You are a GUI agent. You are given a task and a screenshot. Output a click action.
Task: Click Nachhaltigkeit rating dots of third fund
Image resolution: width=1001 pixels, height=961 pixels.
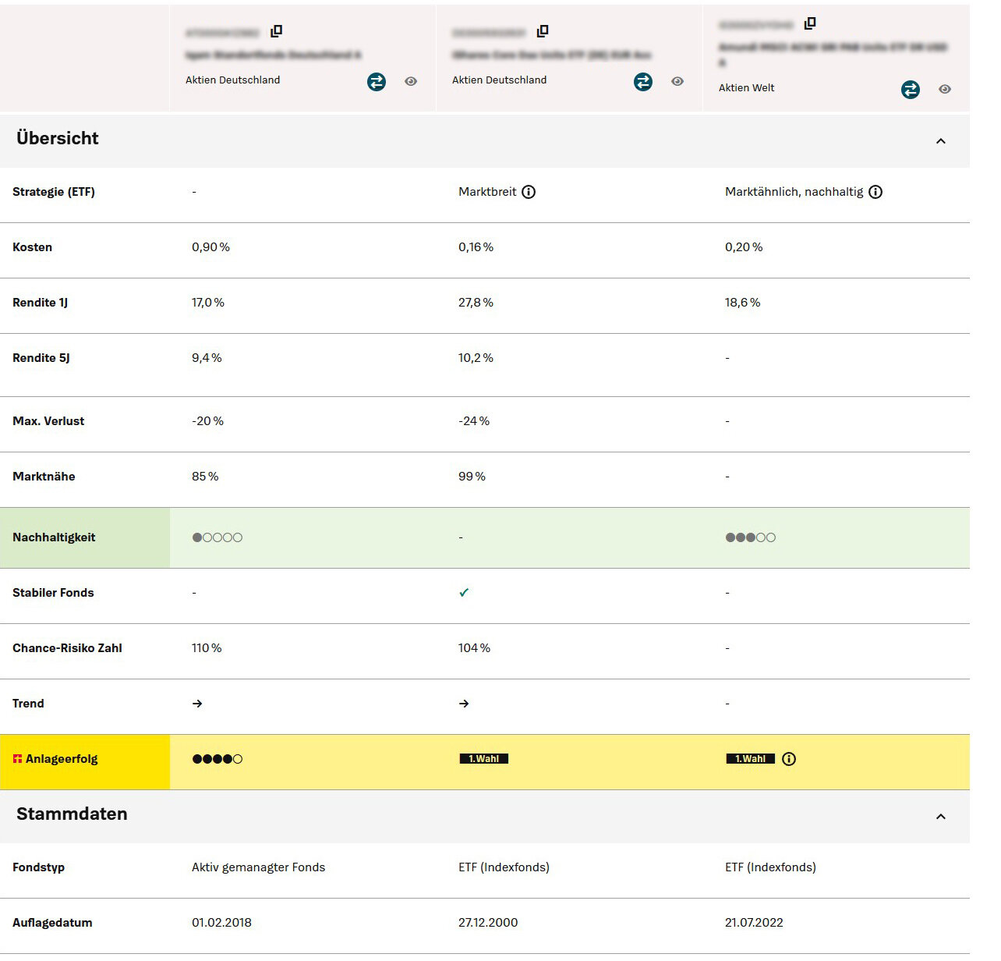750,537
